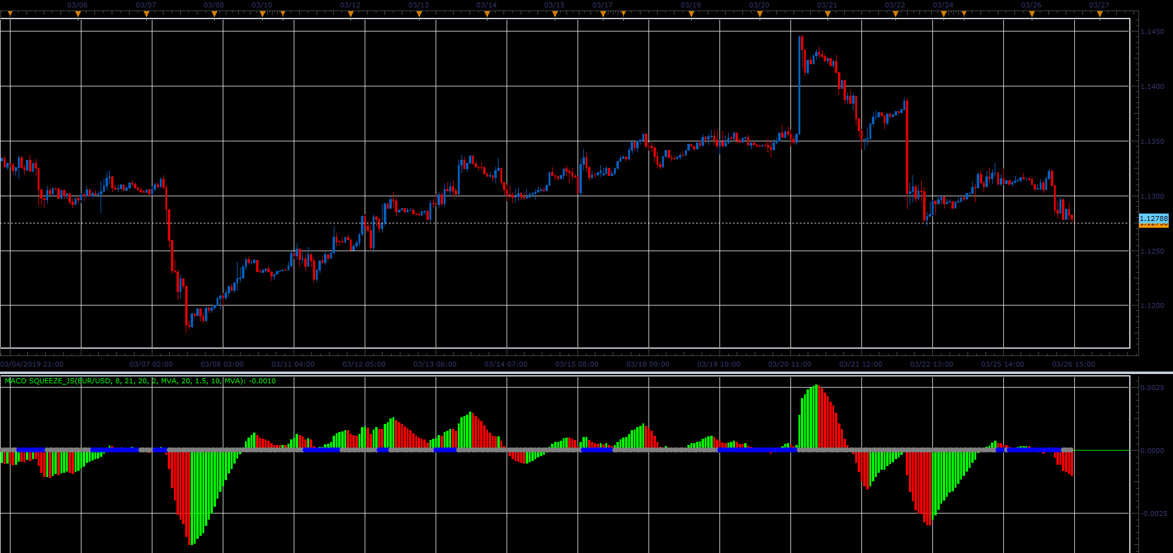Click the orange day marker under 03/13
This screenshot has width=1173, height=553.
point(418,14)
